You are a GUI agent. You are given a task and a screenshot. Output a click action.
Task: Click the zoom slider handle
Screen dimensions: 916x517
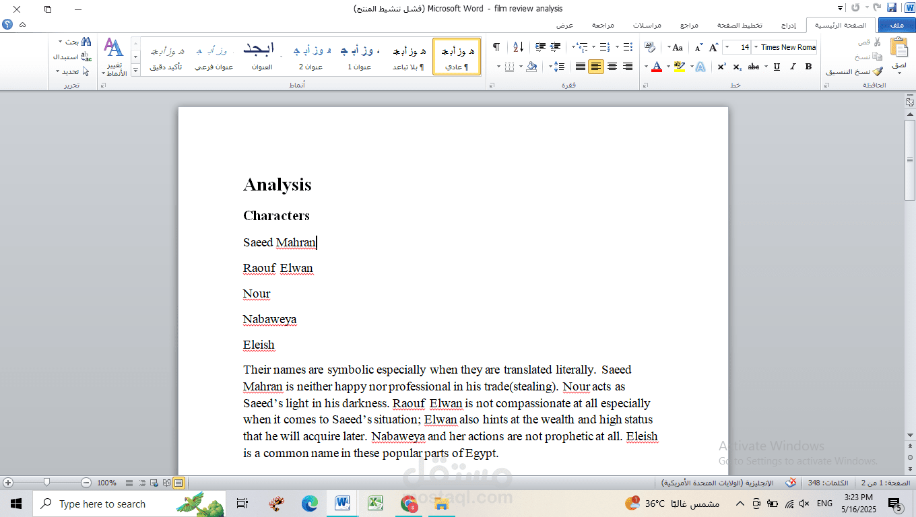click(x=46, y=483)
